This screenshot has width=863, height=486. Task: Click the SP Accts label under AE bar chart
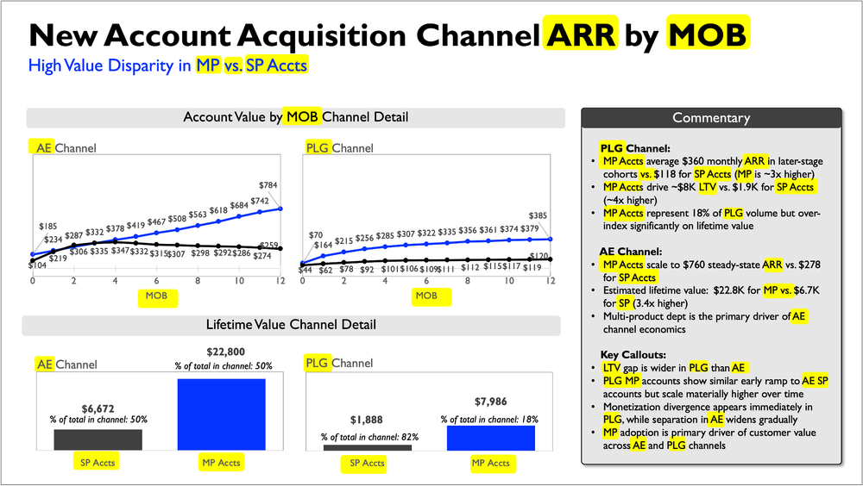pos(98,463)
